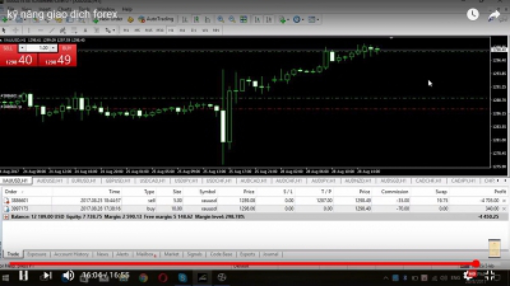The image size is (510, 286).
Task: Expand the chart templates dropdown arrow
Action: click(x=318, y=19)
